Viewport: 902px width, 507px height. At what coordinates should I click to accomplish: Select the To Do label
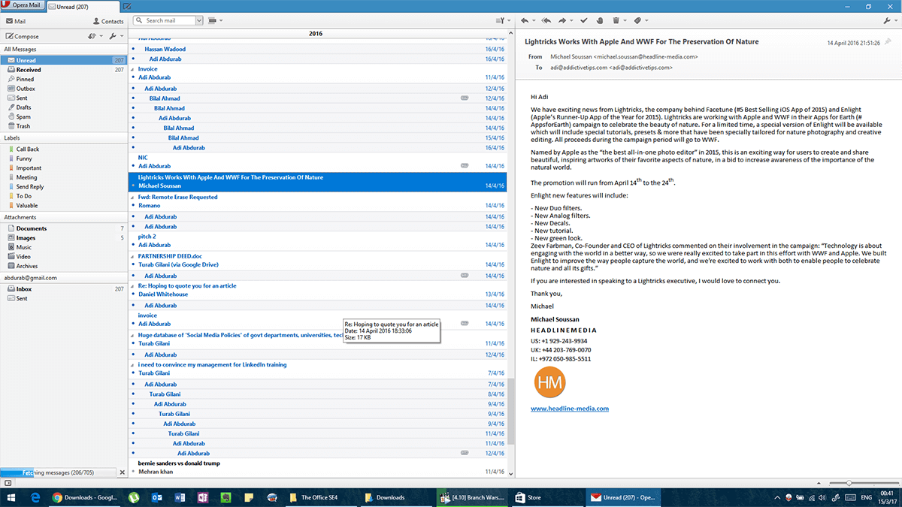tap(64, 196)
